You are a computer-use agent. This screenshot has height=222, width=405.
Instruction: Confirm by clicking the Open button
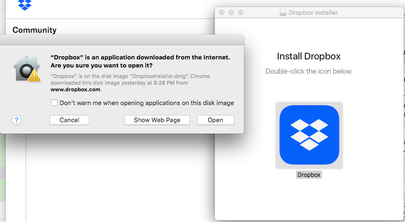pyautogui.click(x=215, y=120)
